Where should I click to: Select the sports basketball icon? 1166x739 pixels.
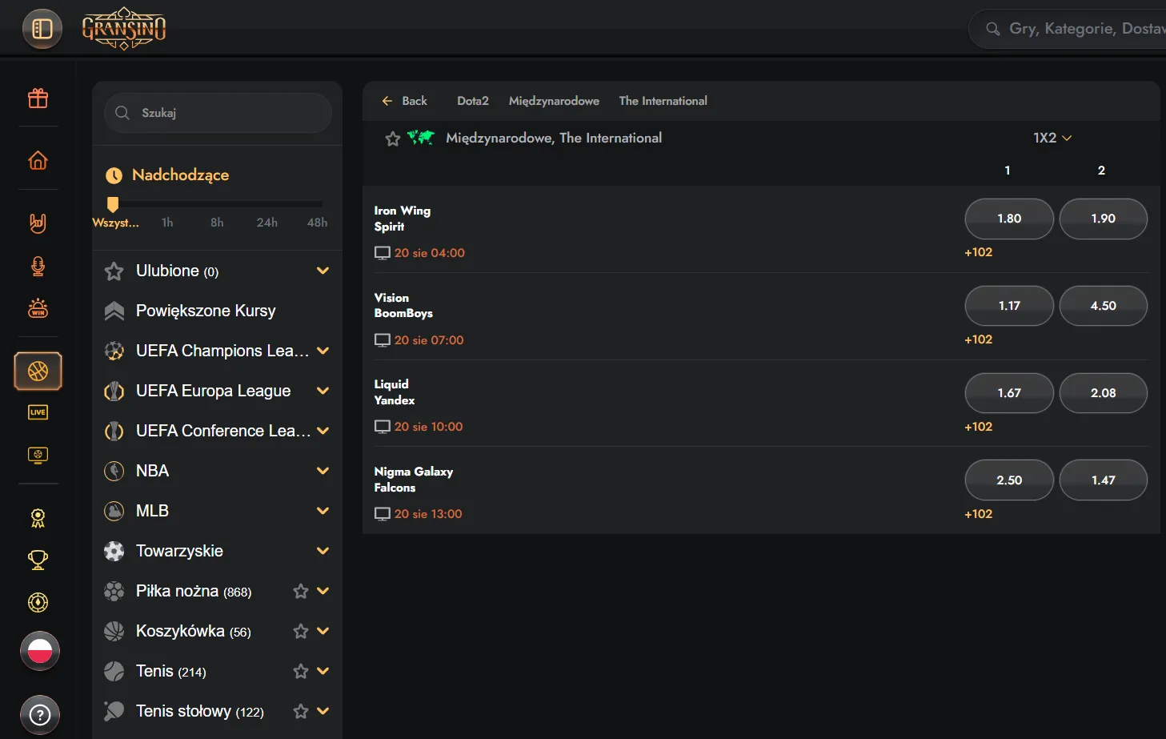[38, 372]
